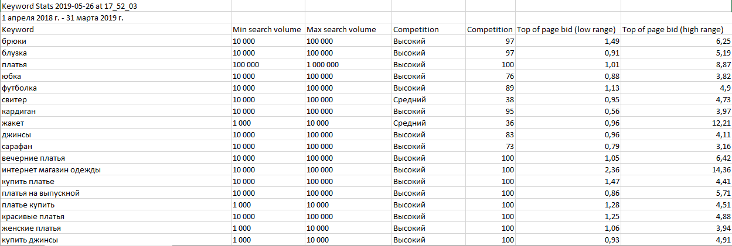Select the title cell Keyword Stats 2019-05-26

click(115, 6)
